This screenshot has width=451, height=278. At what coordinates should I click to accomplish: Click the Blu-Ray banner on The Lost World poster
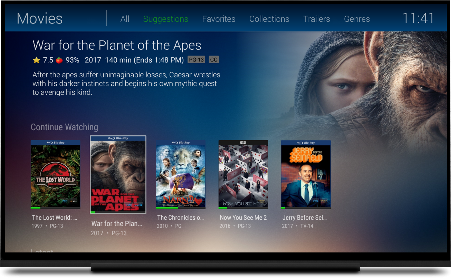coord(56,143)
